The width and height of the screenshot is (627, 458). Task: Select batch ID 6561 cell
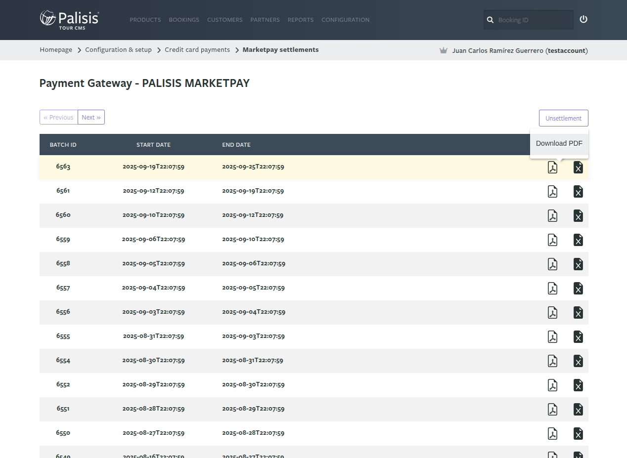tap(63, 191)
